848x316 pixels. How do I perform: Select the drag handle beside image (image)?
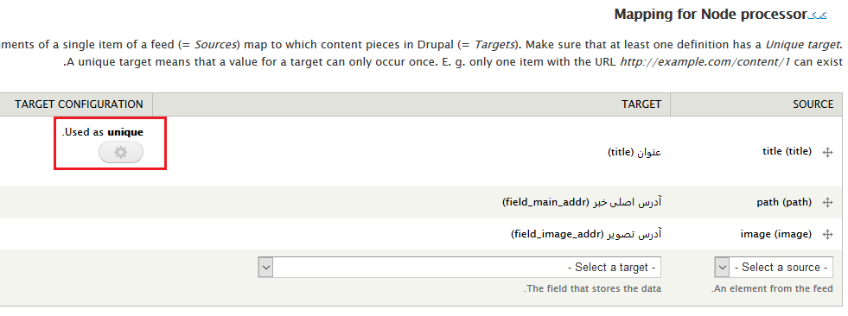tap(827, 235)
